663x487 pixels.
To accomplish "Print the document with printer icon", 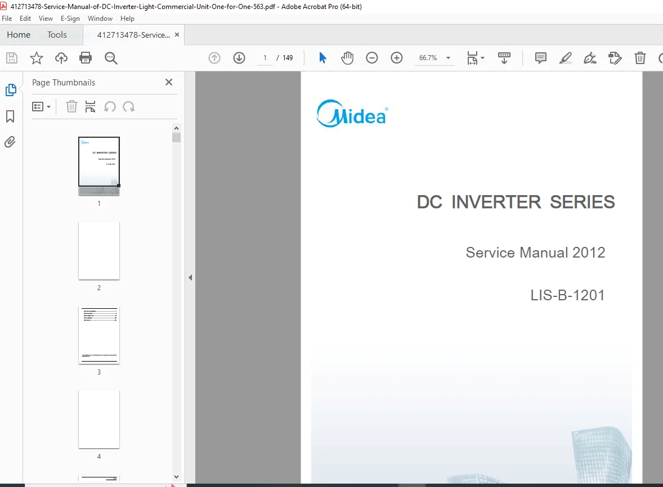I will tap(86, 58).
